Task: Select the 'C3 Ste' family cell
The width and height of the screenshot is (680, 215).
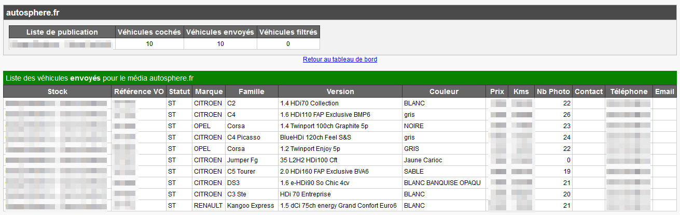Action: click(252, 194)
